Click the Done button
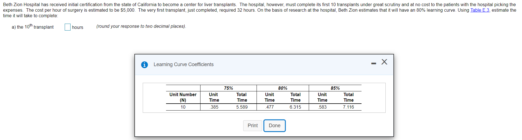Image resolution: width=522 pixels, height=140 pixels. point(274,126)
